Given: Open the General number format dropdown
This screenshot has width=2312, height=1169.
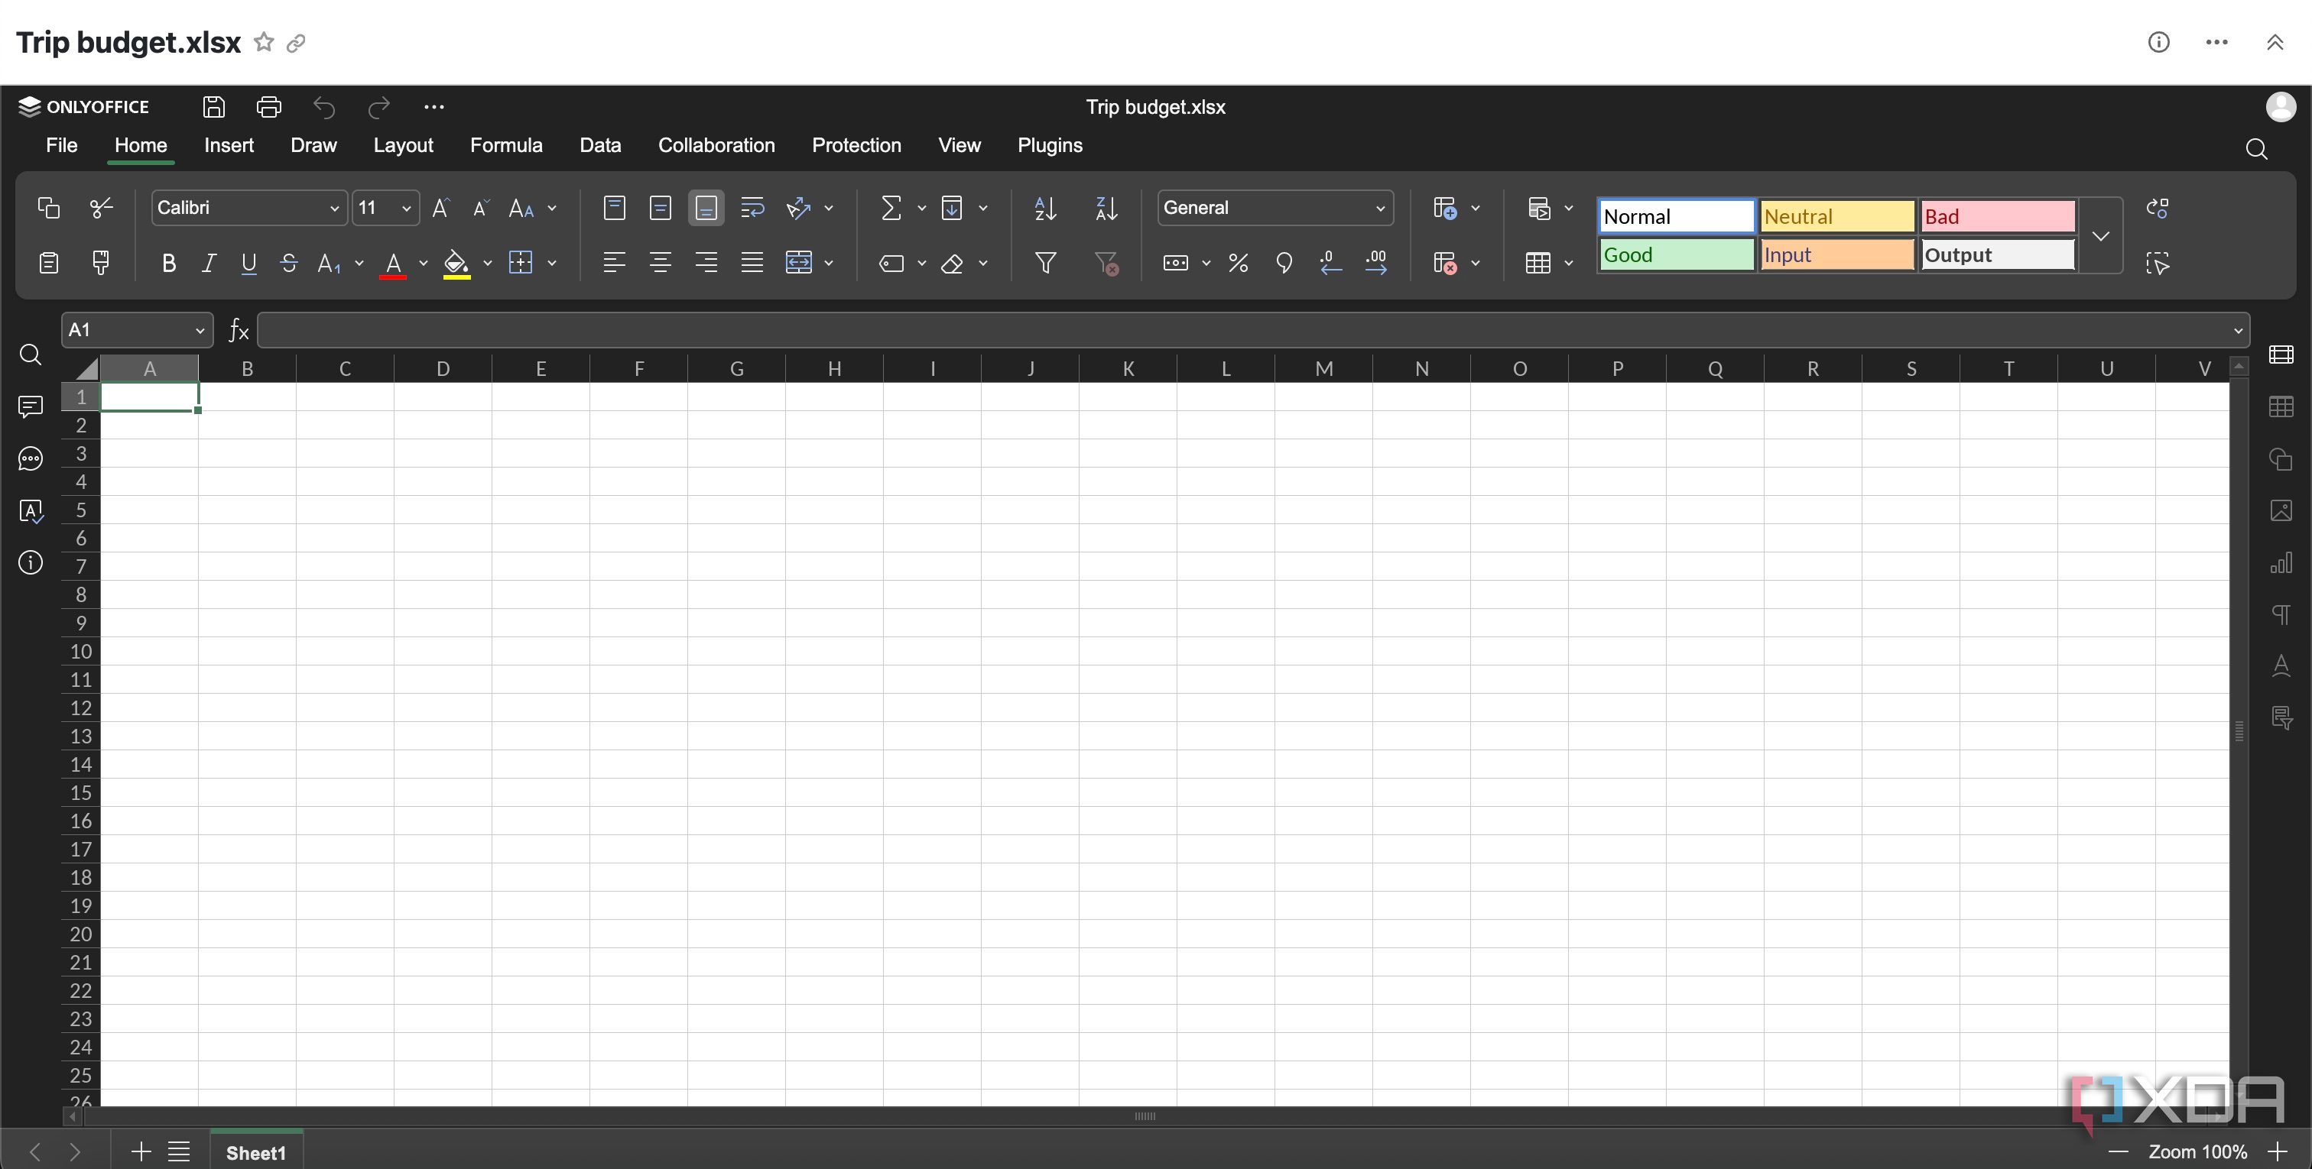Looking at the screenshot, I should (1380, 208).
